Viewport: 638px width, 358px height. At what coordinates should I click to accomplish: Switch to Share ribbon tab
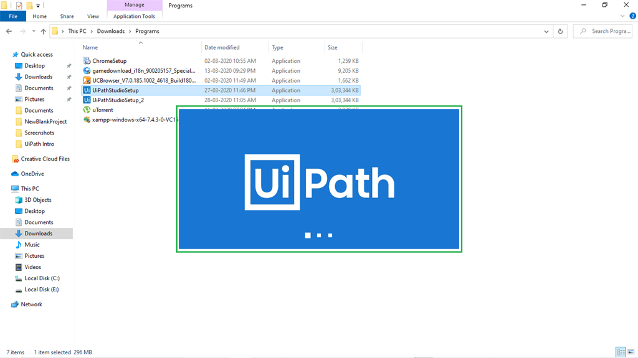point(67,16)
